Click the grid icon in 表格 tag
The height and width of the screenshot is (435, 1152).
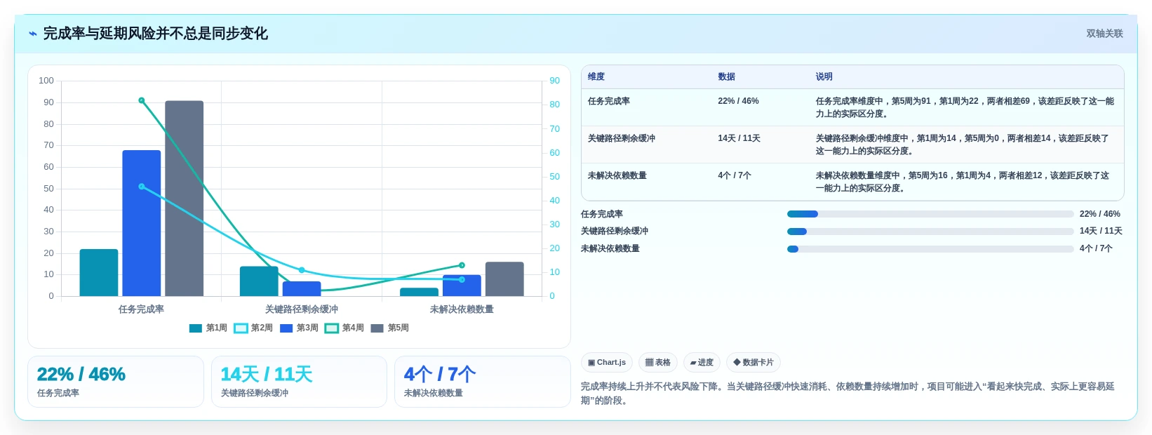[x=649, y=363]
